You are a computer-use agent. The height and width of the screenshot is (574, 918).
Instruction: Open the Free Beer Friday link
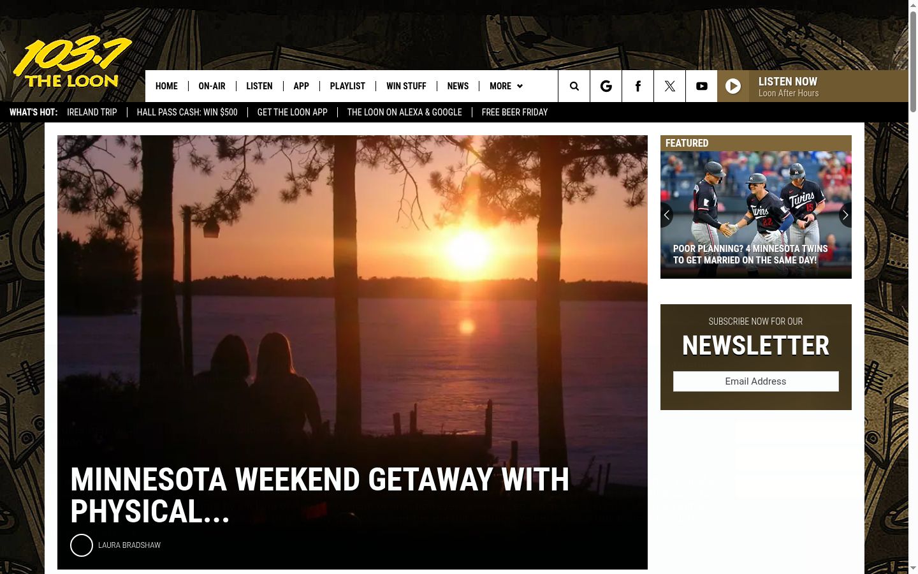click(514, 112)
